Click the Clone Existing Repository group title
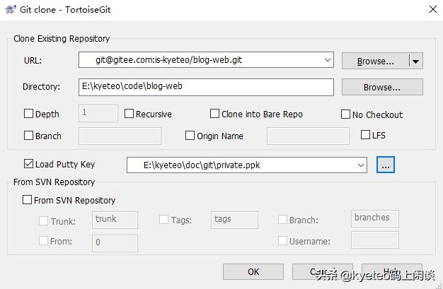Screen dimensions: 443x289 point(62,39)
